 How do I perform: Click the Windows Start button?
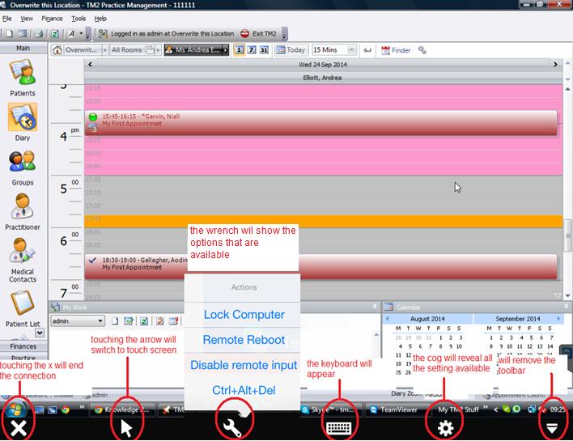coord(15,409)
